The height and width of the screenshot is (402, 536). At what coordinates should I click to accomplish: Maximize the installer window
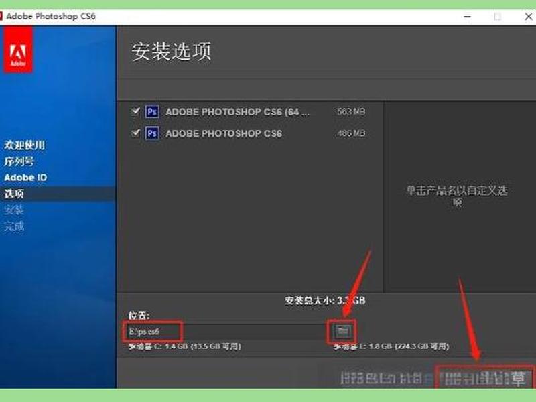pos(498,16)
